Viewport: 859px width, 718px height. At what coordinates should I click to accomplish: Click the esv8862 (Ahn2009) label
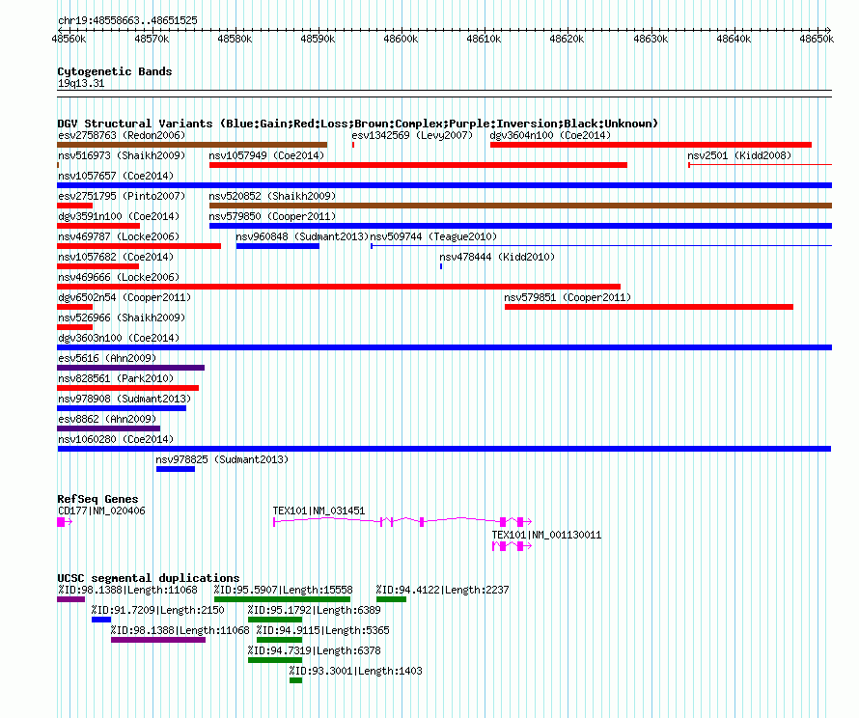[x=107, y=419]
